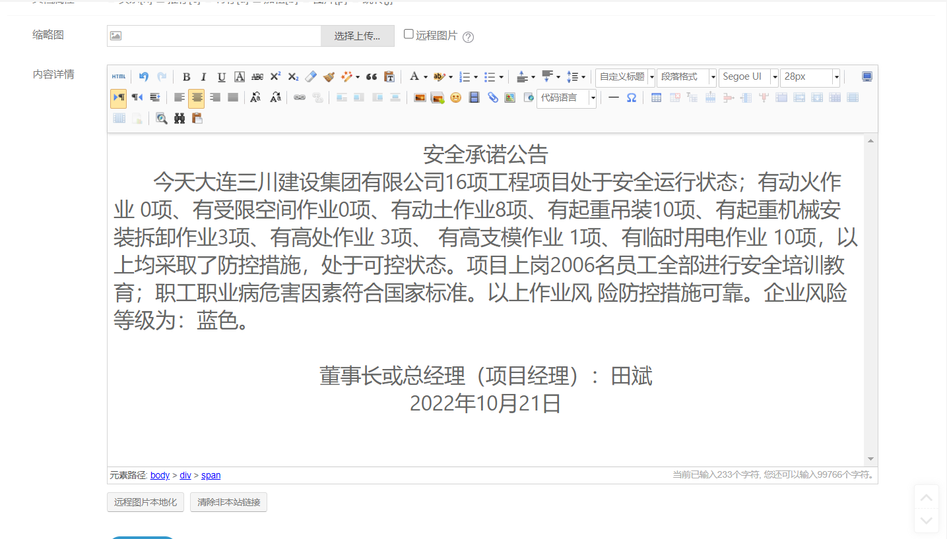Expand the ordered list style arrow

coord(475,77)
